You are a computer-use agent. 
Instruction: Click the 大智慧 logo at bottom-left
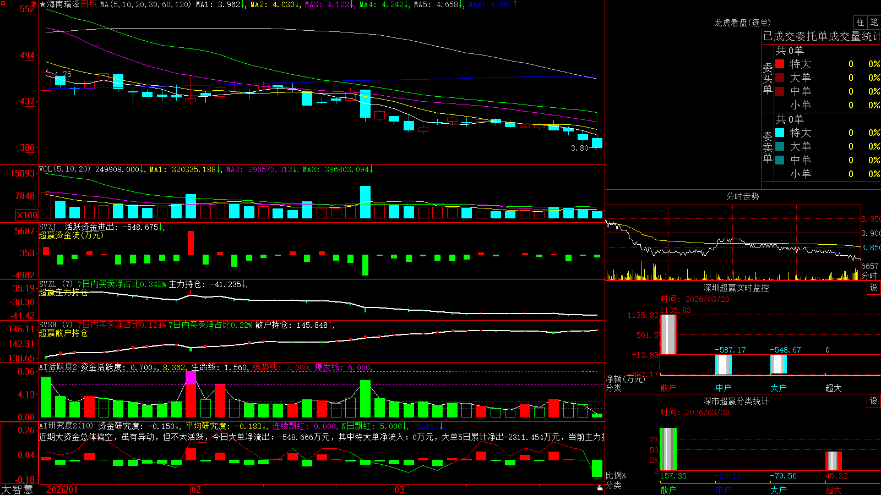click(17, 490)
